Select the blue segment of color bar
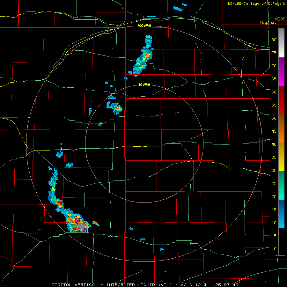Viewport: 287px width, 287px height. tap(282, 214)
